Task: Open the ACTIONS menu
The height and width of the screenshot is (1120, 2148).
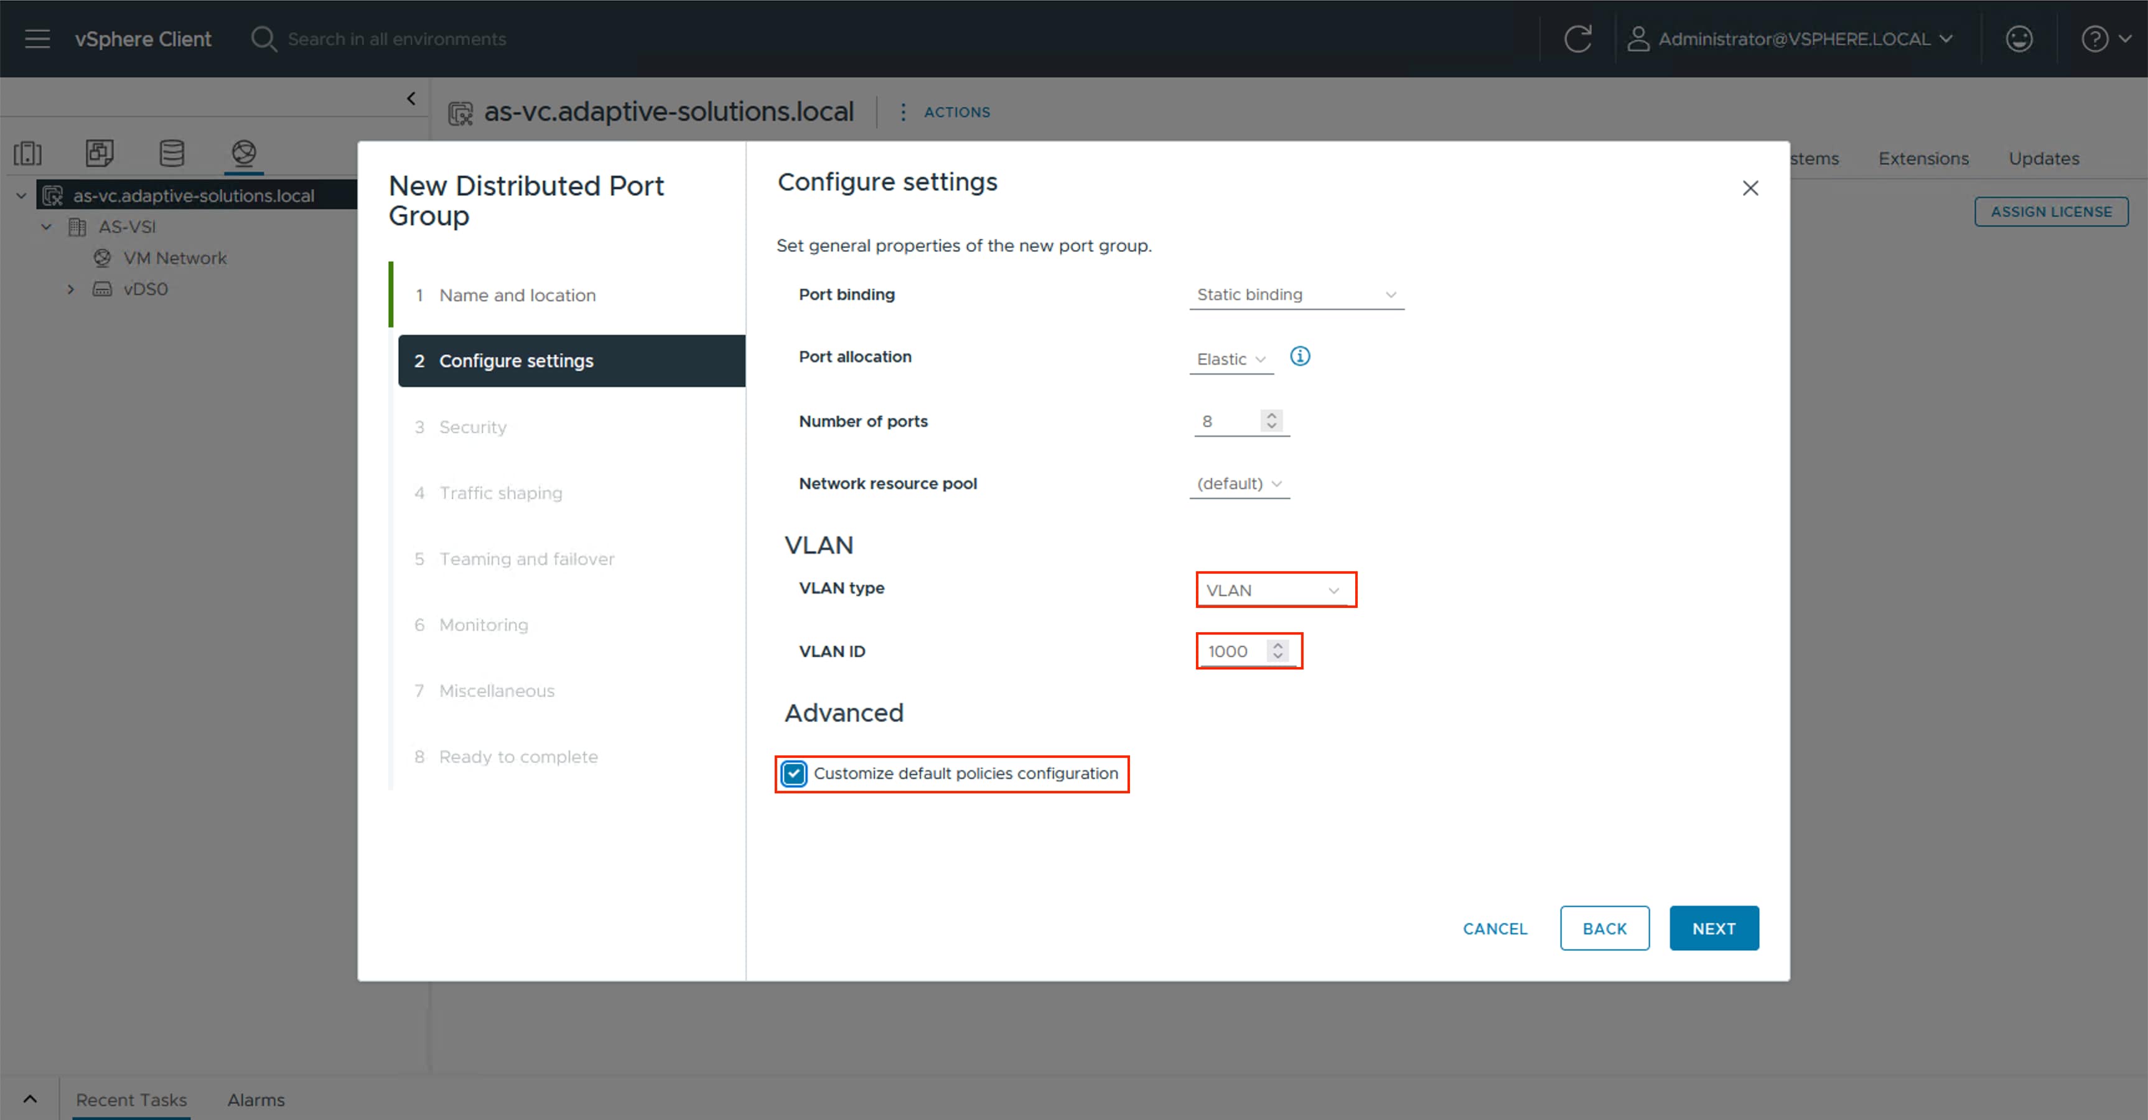Action: (956, 112)
